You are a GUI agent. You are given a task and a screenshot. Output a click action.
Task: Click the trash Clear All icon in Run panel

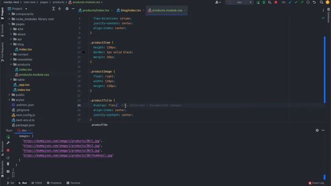(x=8, y=164)
